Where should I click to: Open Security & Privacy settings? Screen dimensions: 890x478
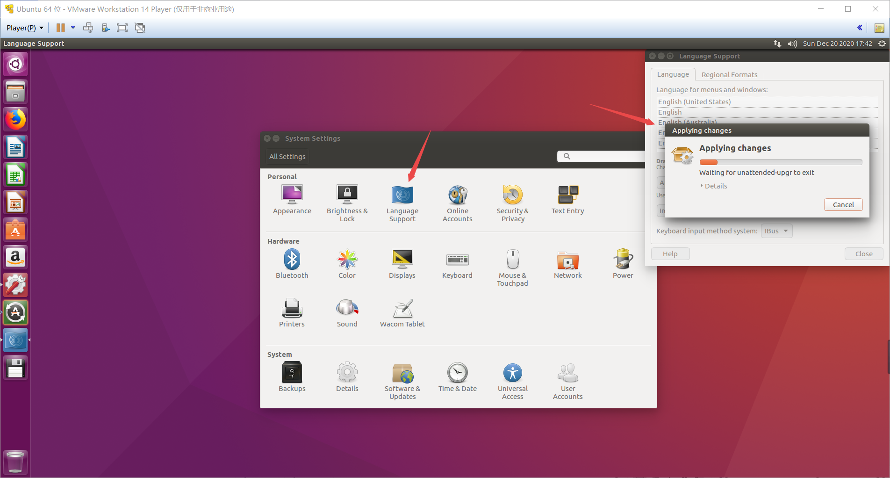coord(512,203)
